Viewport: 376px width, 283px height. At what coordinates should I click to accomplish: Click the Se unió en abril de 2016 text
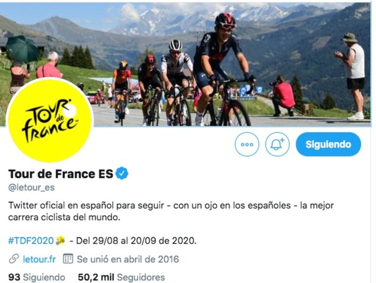128,259
